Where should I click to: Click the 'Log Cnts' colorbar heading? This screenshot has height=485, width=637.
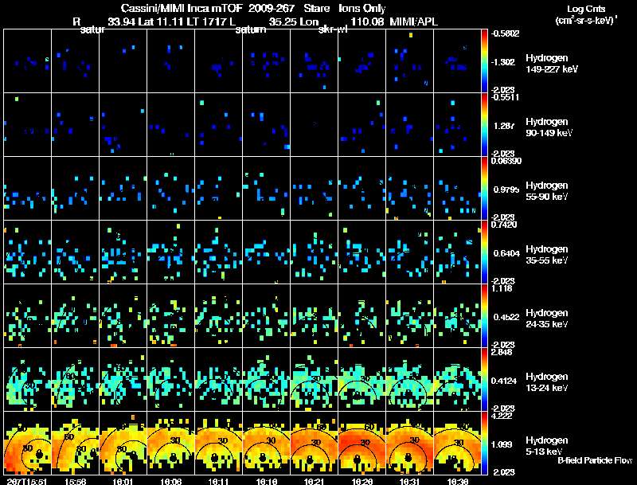coord(586,9)
